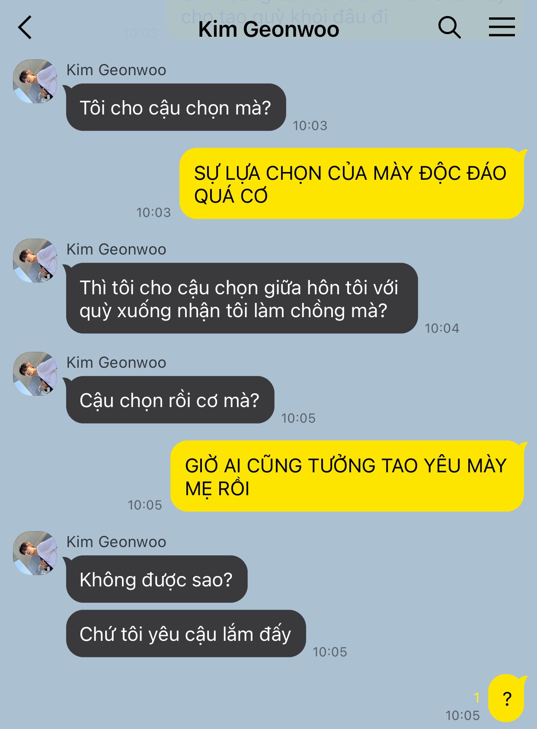Open the hamburger menu icon
537x729 pixels.
502,27
